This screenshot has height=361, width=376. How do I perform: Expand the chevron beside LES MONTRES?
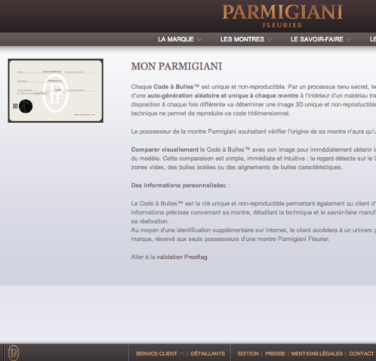270,39
